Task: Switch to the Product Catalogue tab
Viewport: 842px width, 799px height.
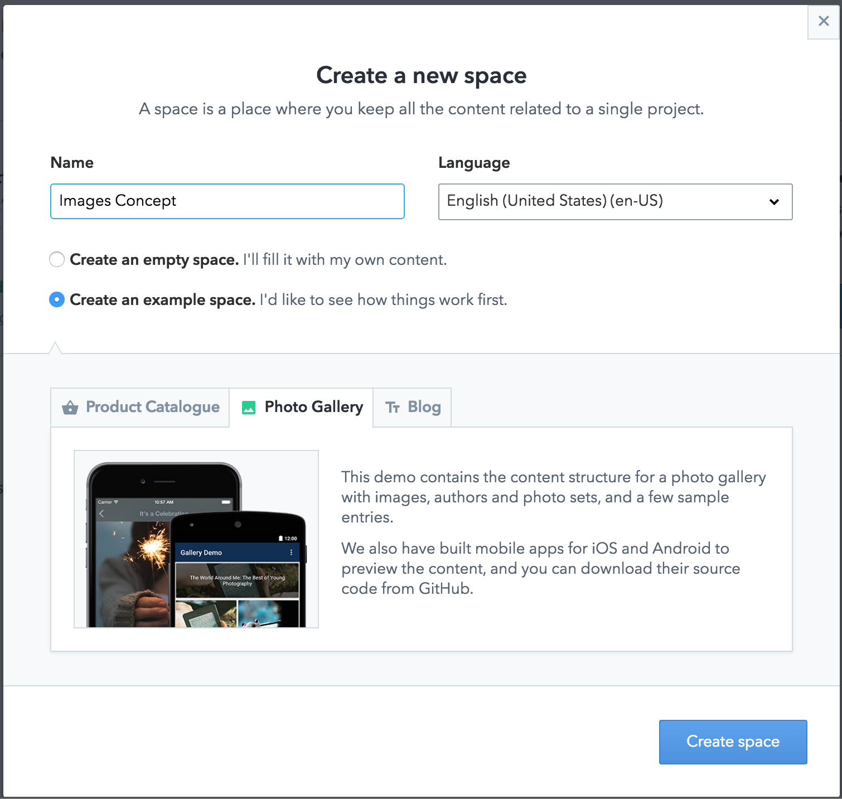Action: coord(140,408)
